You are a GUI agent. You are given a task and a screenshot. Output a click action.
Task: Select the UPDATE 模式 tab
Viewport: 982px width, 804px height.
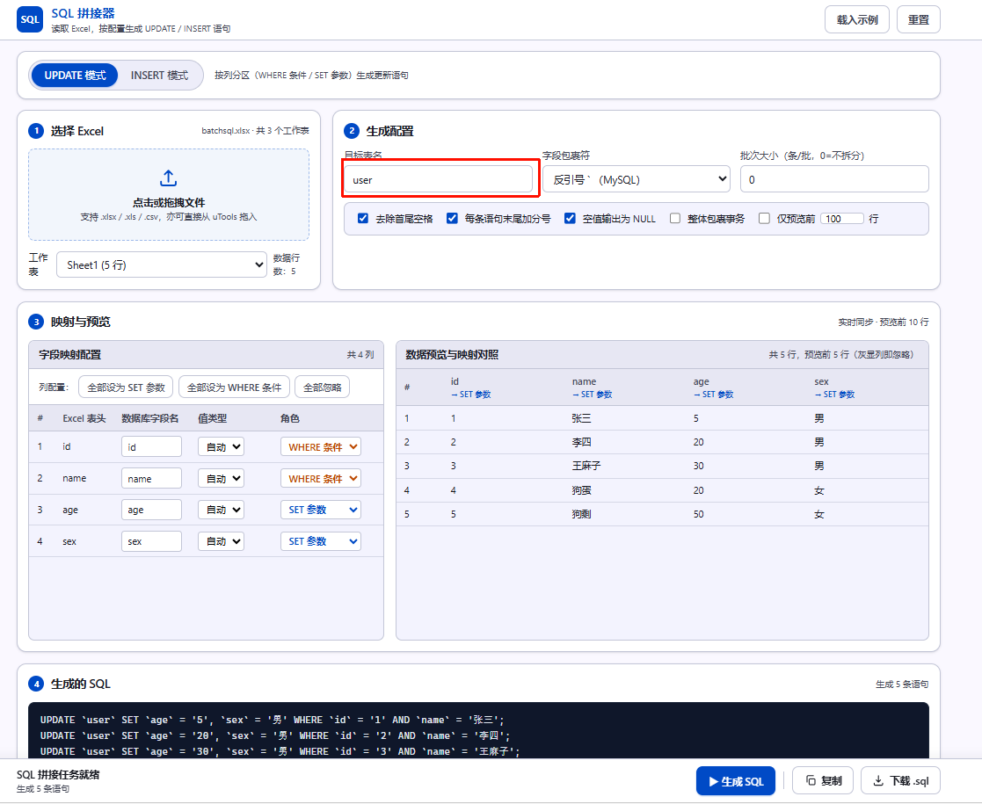tap(75, 76)
